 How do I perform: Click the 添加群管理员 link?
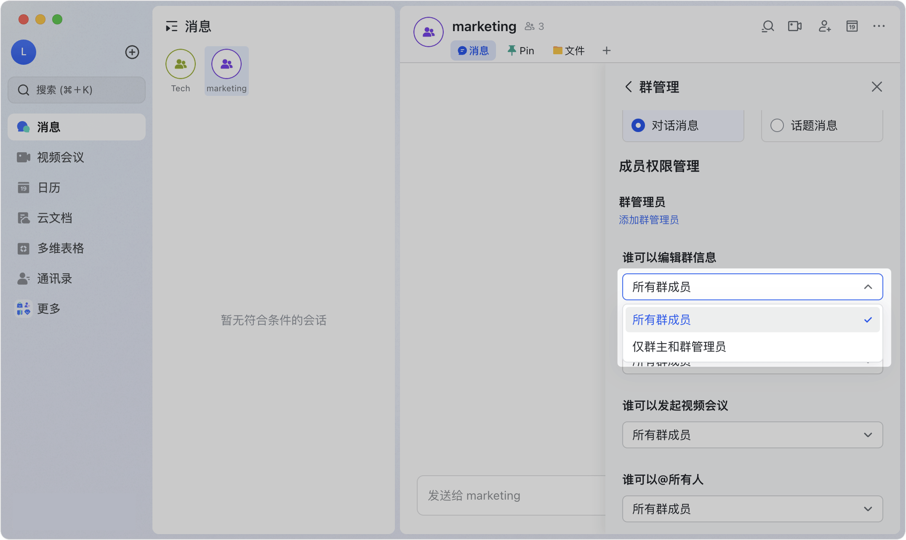[649, 220]
